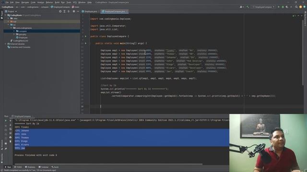Click Run with Coverage icon
The image size is (307, 172).
coord(287,7)
